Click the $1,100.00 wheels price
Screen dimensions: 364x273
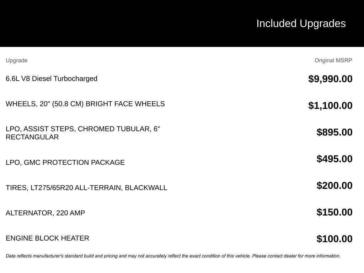(330, 106)
